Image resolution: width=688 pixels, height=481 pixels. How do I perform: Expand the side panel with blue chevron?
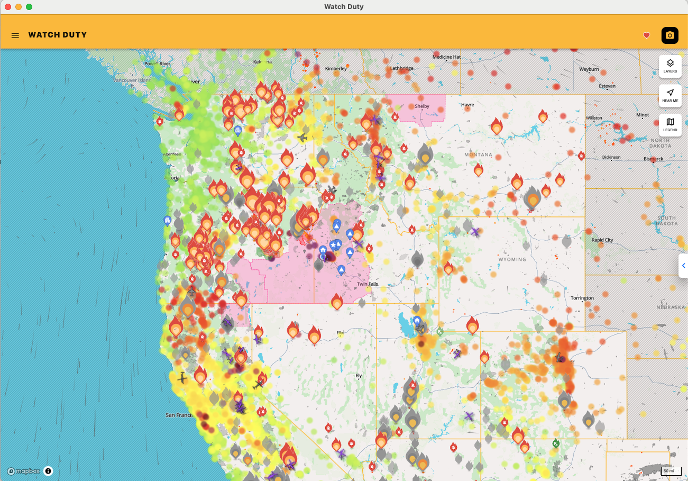pos(683,266)
